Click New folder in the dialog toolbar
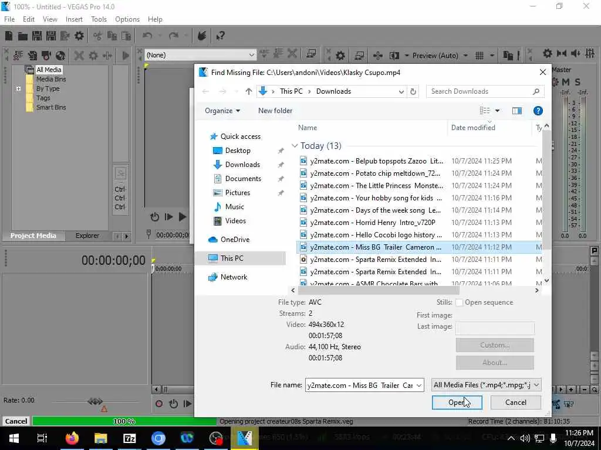Screen dimensions: 601x450 tap(275, 111)
